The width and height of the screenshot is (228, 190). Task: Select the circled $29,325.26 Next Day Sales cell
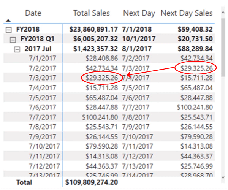click(x=196, y=68)
